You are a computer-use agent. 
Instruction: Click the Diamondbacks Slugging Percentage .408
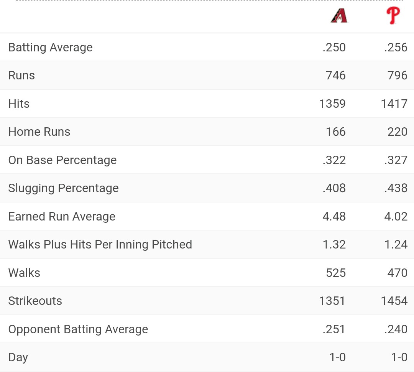tap(334, 188)
